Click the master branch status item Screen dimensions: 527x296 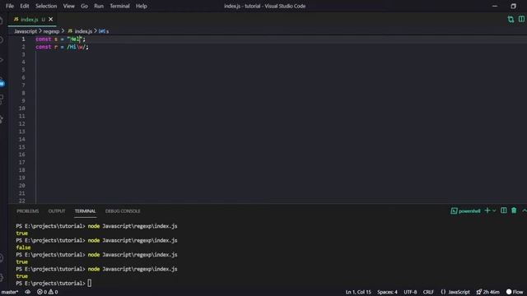[x=10, y=292]
